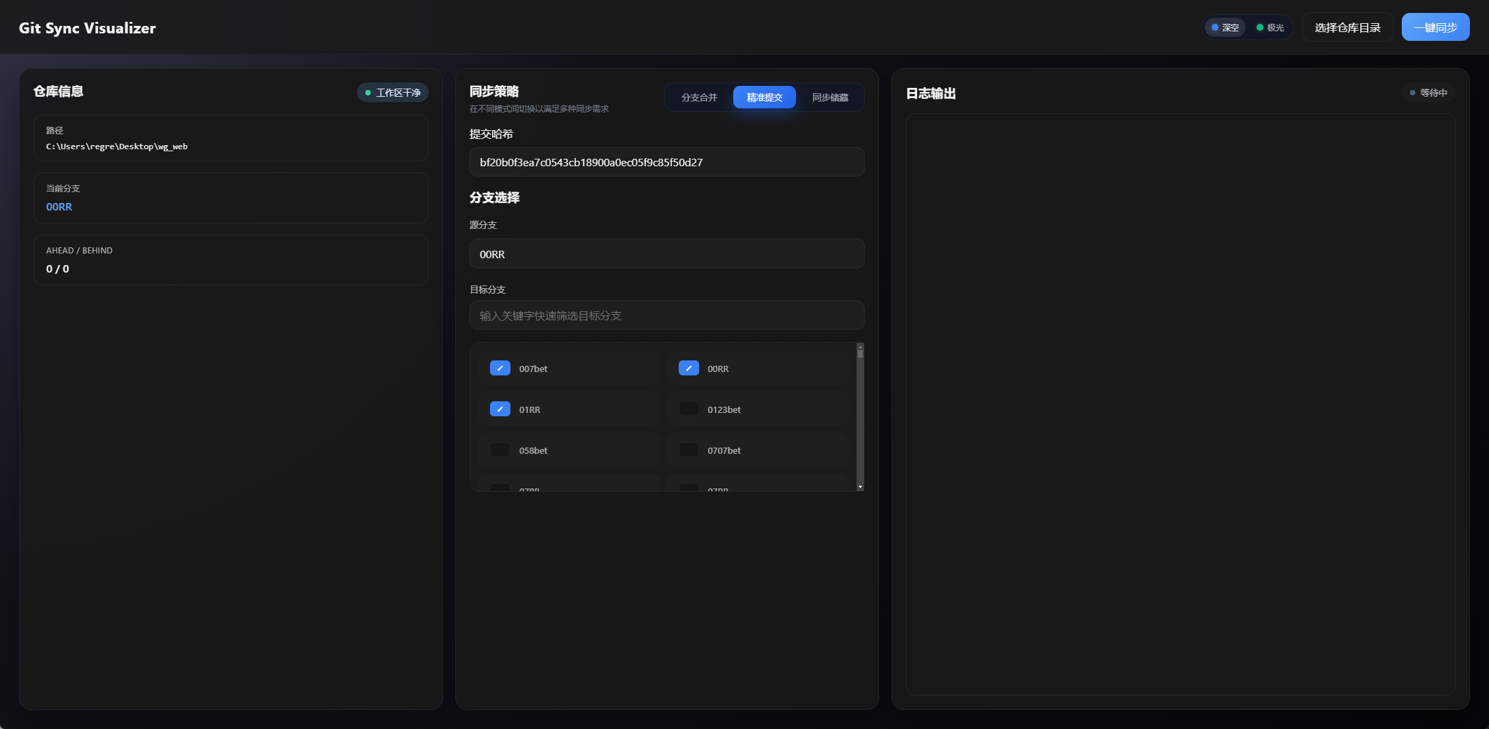The height and width of the screenshot is (729, 1489).
Task: Click the 选择仓库目录 button
Action: [x=1347, y=27]
